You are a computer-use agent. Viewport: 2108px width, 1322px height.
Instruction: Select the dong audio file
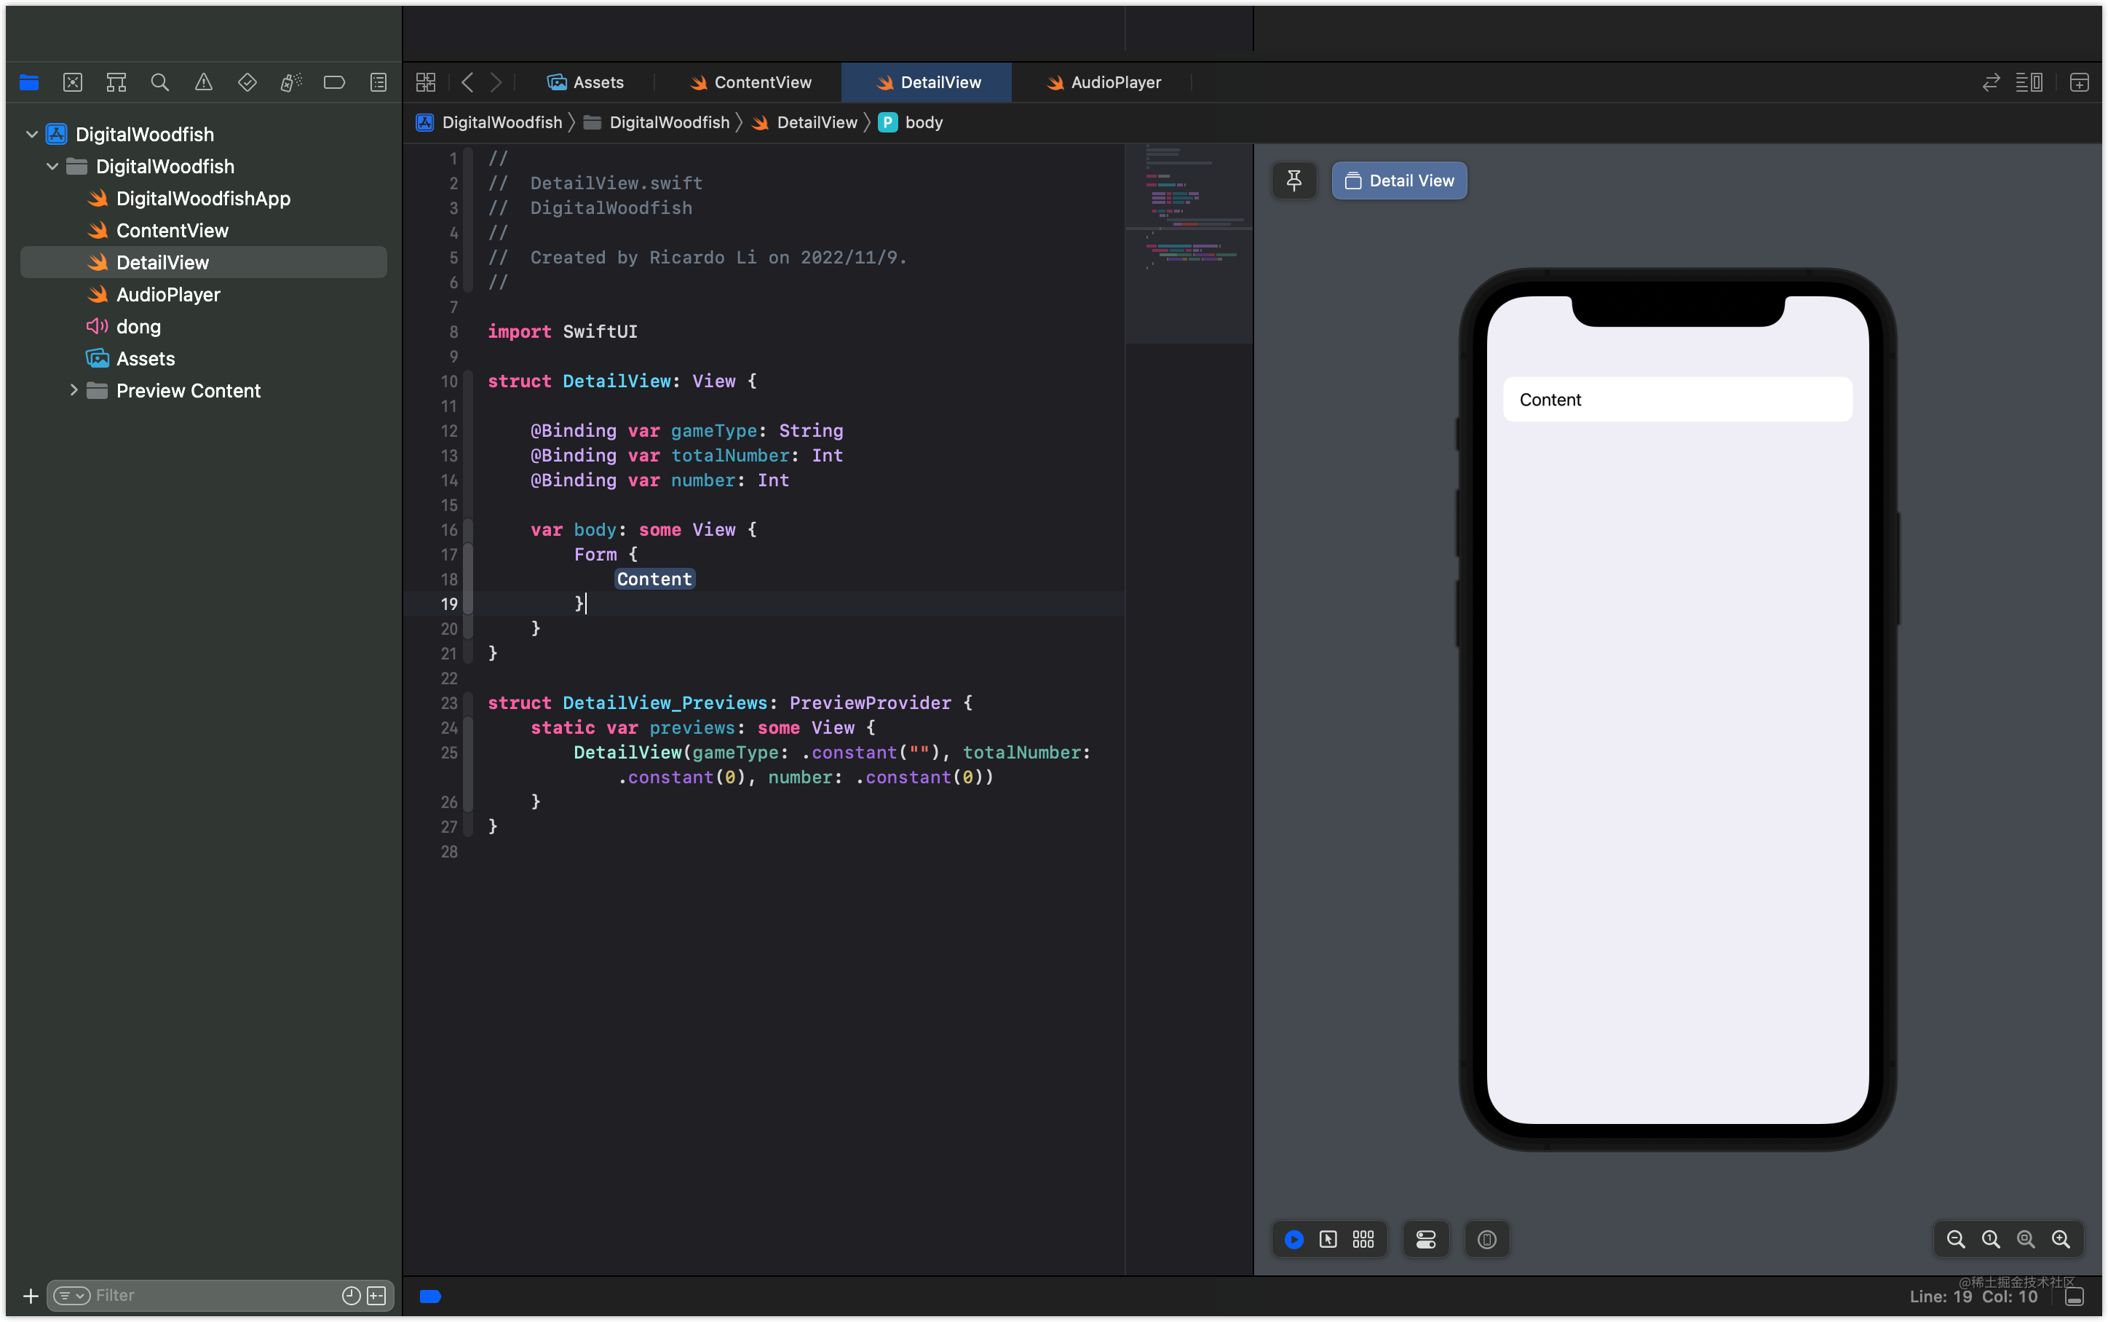(x=204, y=327)
